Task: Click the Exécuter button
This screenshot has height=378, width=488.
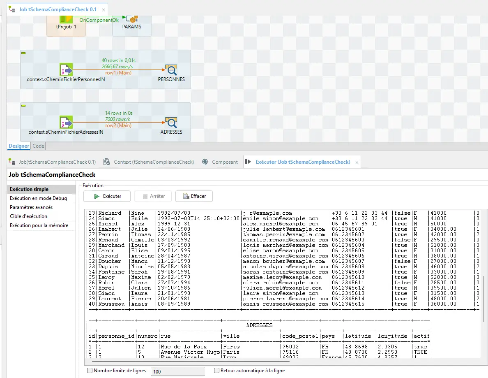Action: click(x=107, y=196)
